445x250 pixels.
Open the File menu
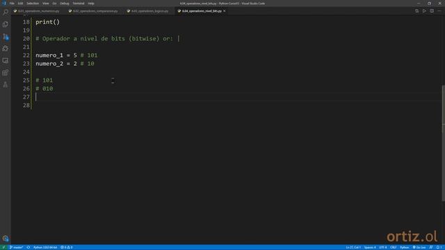pyautogui.click(x=12, y=3)
